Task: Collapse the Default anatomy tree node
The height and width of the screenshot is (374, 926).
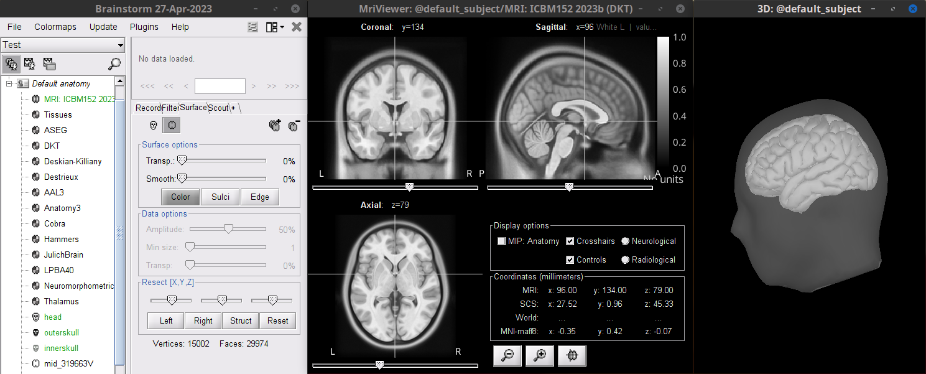Action: point(10,83)
